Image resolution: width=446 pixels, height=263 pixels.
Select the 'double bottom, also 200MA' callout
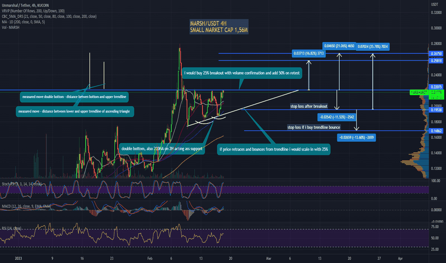(162, 149)
